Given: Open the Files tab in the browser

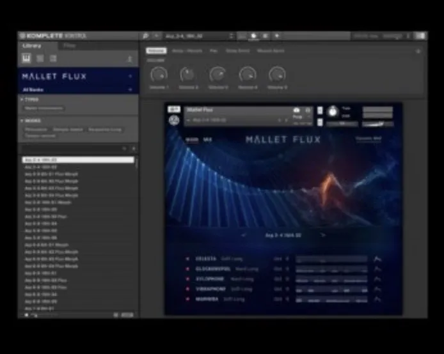Looking at the screenshot, I should (69, 45).
